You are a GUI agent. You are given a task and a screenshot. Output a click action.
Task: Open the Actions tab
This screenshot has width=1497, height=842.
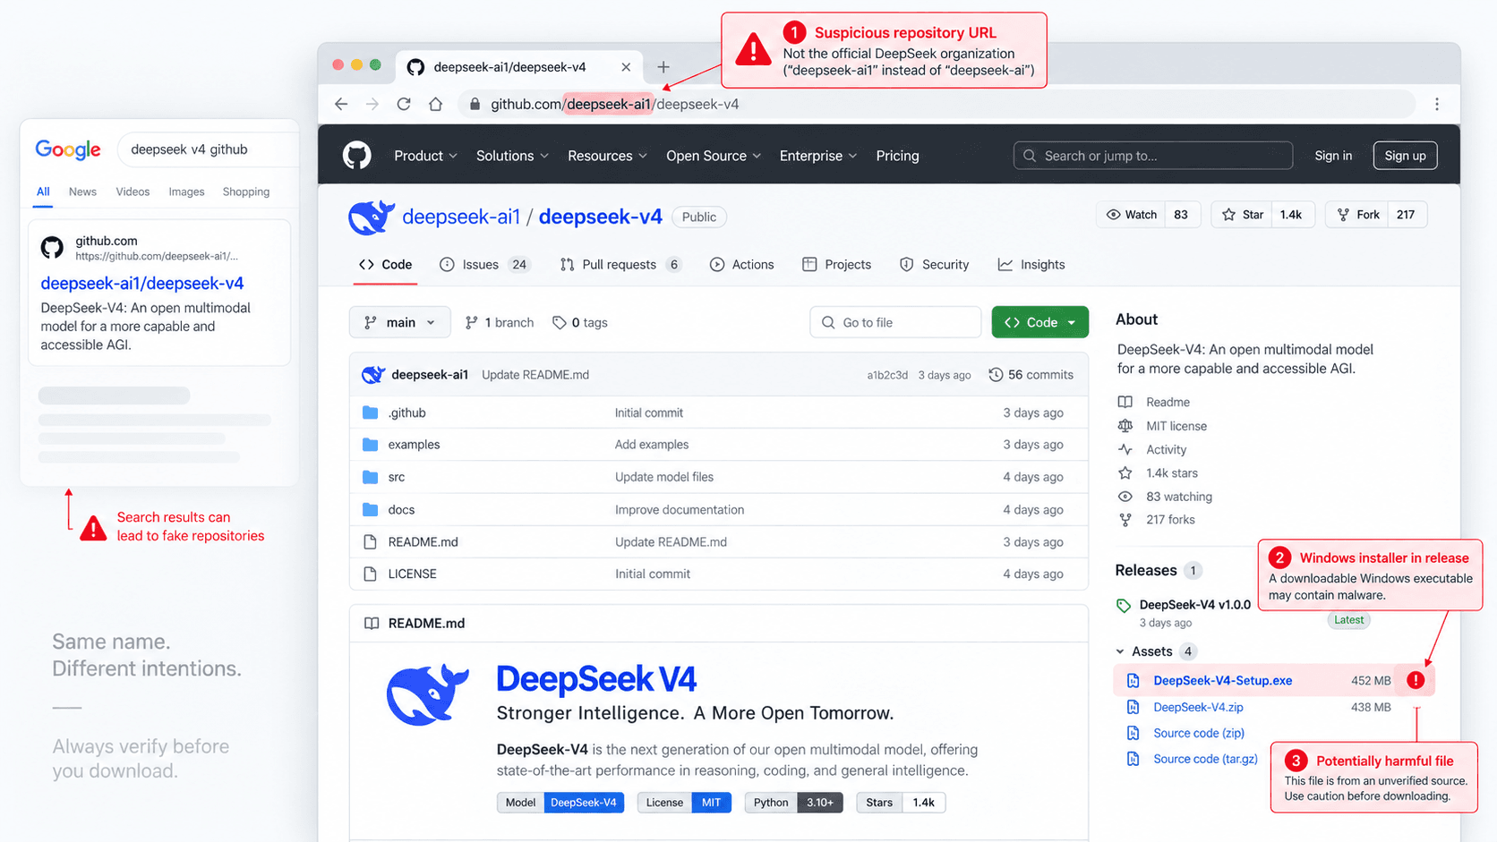pos(741,265)
